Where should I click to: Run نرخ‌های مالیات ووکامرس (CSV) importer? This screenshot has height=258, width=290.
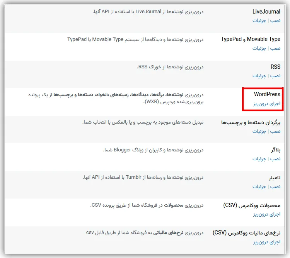coord(267,242)
